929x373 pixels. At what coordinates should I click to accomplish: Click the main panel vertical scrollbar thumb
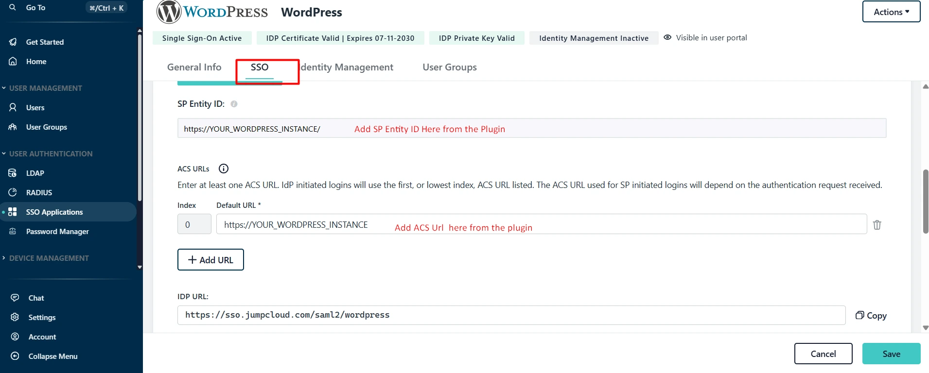[926, 202]
